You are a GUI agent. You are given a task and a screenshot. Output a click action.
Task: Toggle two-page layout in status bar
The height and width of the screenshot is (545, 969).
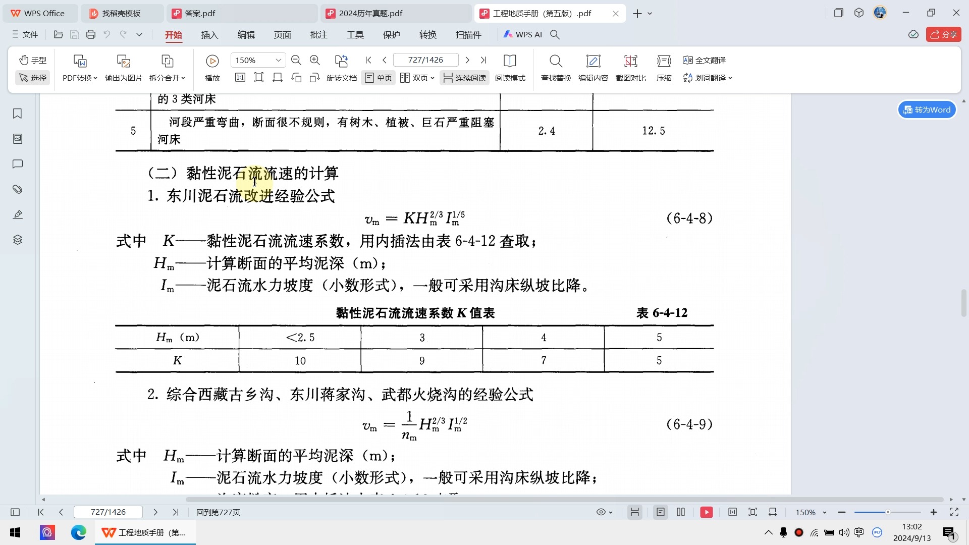point(681,512)
